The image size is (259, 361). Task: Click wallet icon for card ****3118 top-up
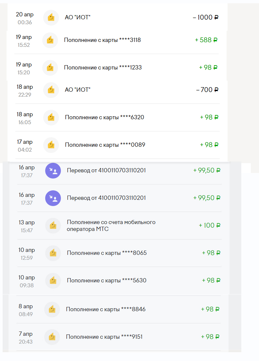(x=50, y=40)
